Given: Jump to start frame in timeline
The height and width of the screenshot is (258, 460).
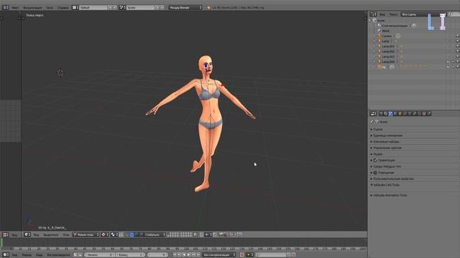Looking at the screenshot, I should pos(174,255).
